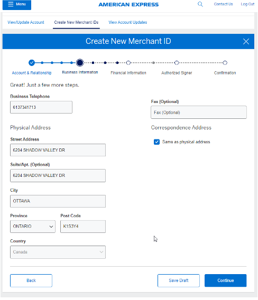The image size is (258, 300).
Task: Edit the Post Code field K1S3Y4
Action: [x=83, y=227]
